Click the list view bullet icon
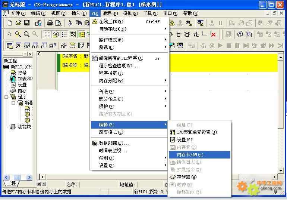Screen dimensions: 287x200 64,34
